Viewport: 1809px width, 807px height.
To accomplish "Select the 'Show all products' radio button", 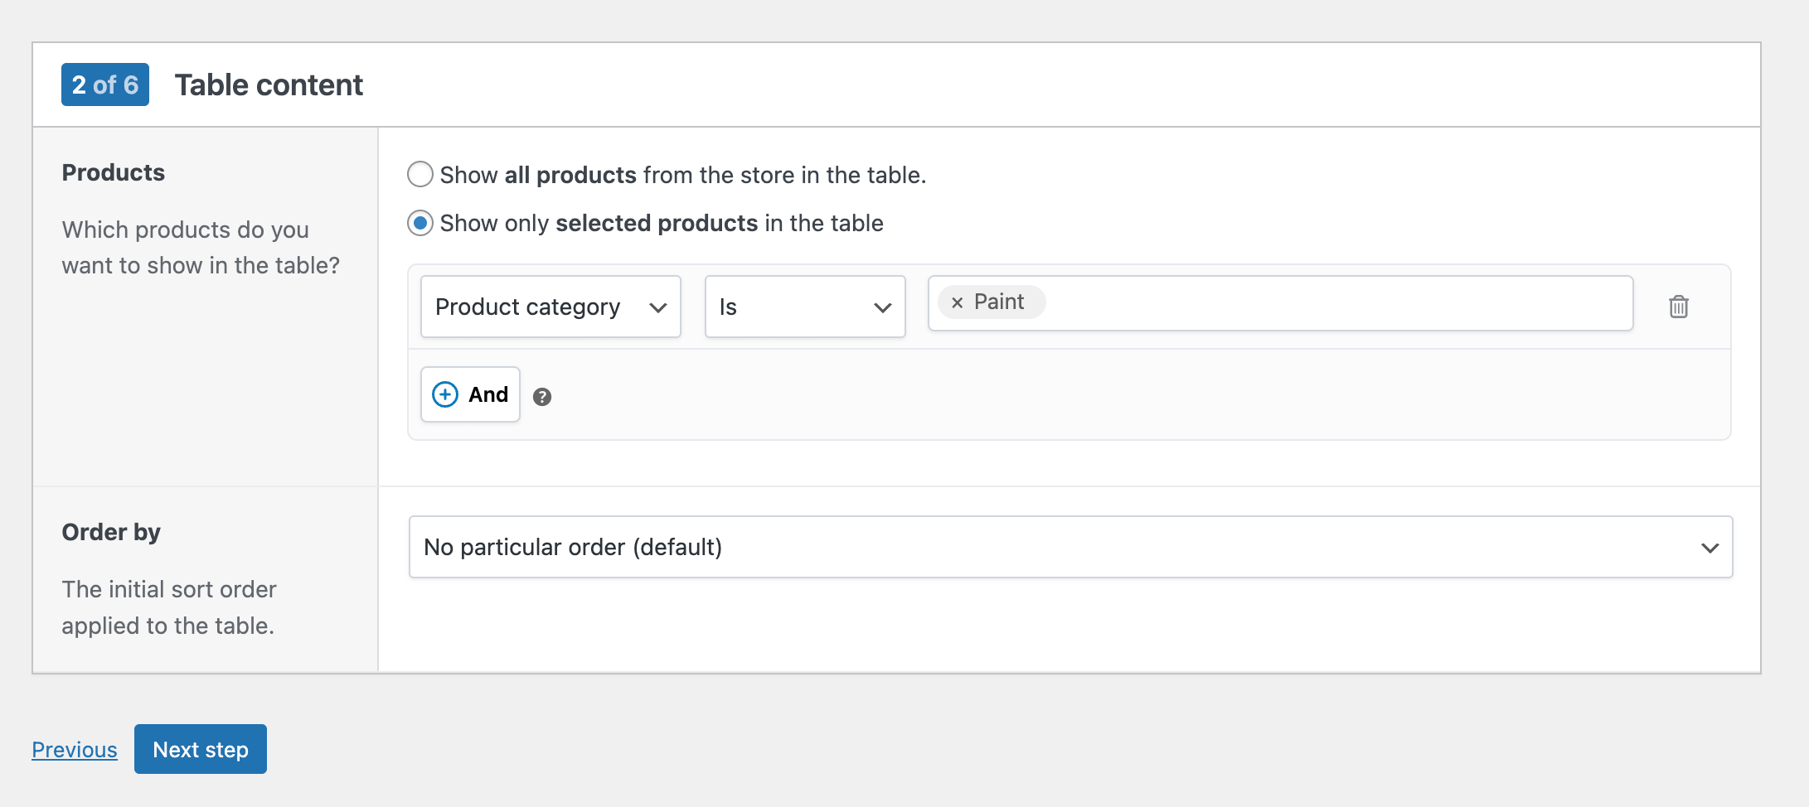I will (x=420, y=175).
